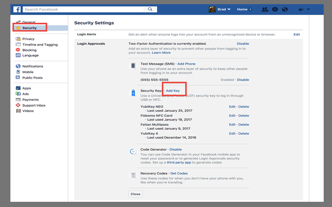Go to Privacy settings in sidebar
The height and width of the screenshot is (207, 332).
pyautogui.click(x=29, y=39)
